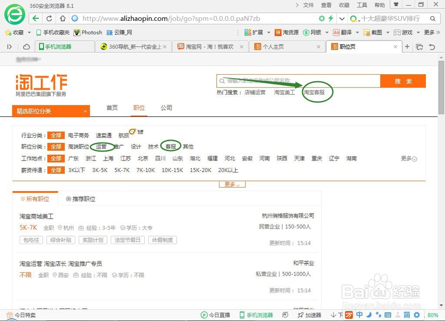Screen dimensions: 445x321
Task: Open the 云赚_网 bookmark
Action: [x=119, y=32]
